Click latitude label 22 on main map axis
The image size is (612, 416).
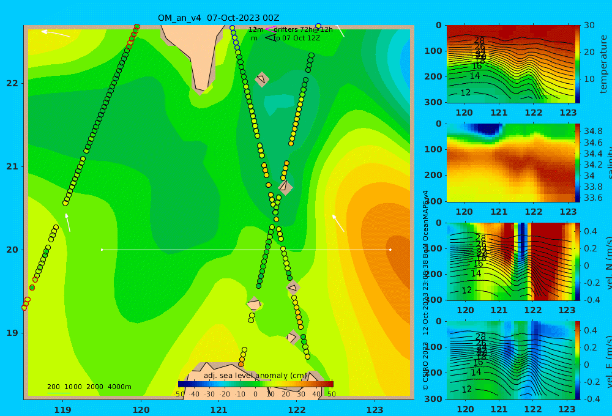point(12,84)
